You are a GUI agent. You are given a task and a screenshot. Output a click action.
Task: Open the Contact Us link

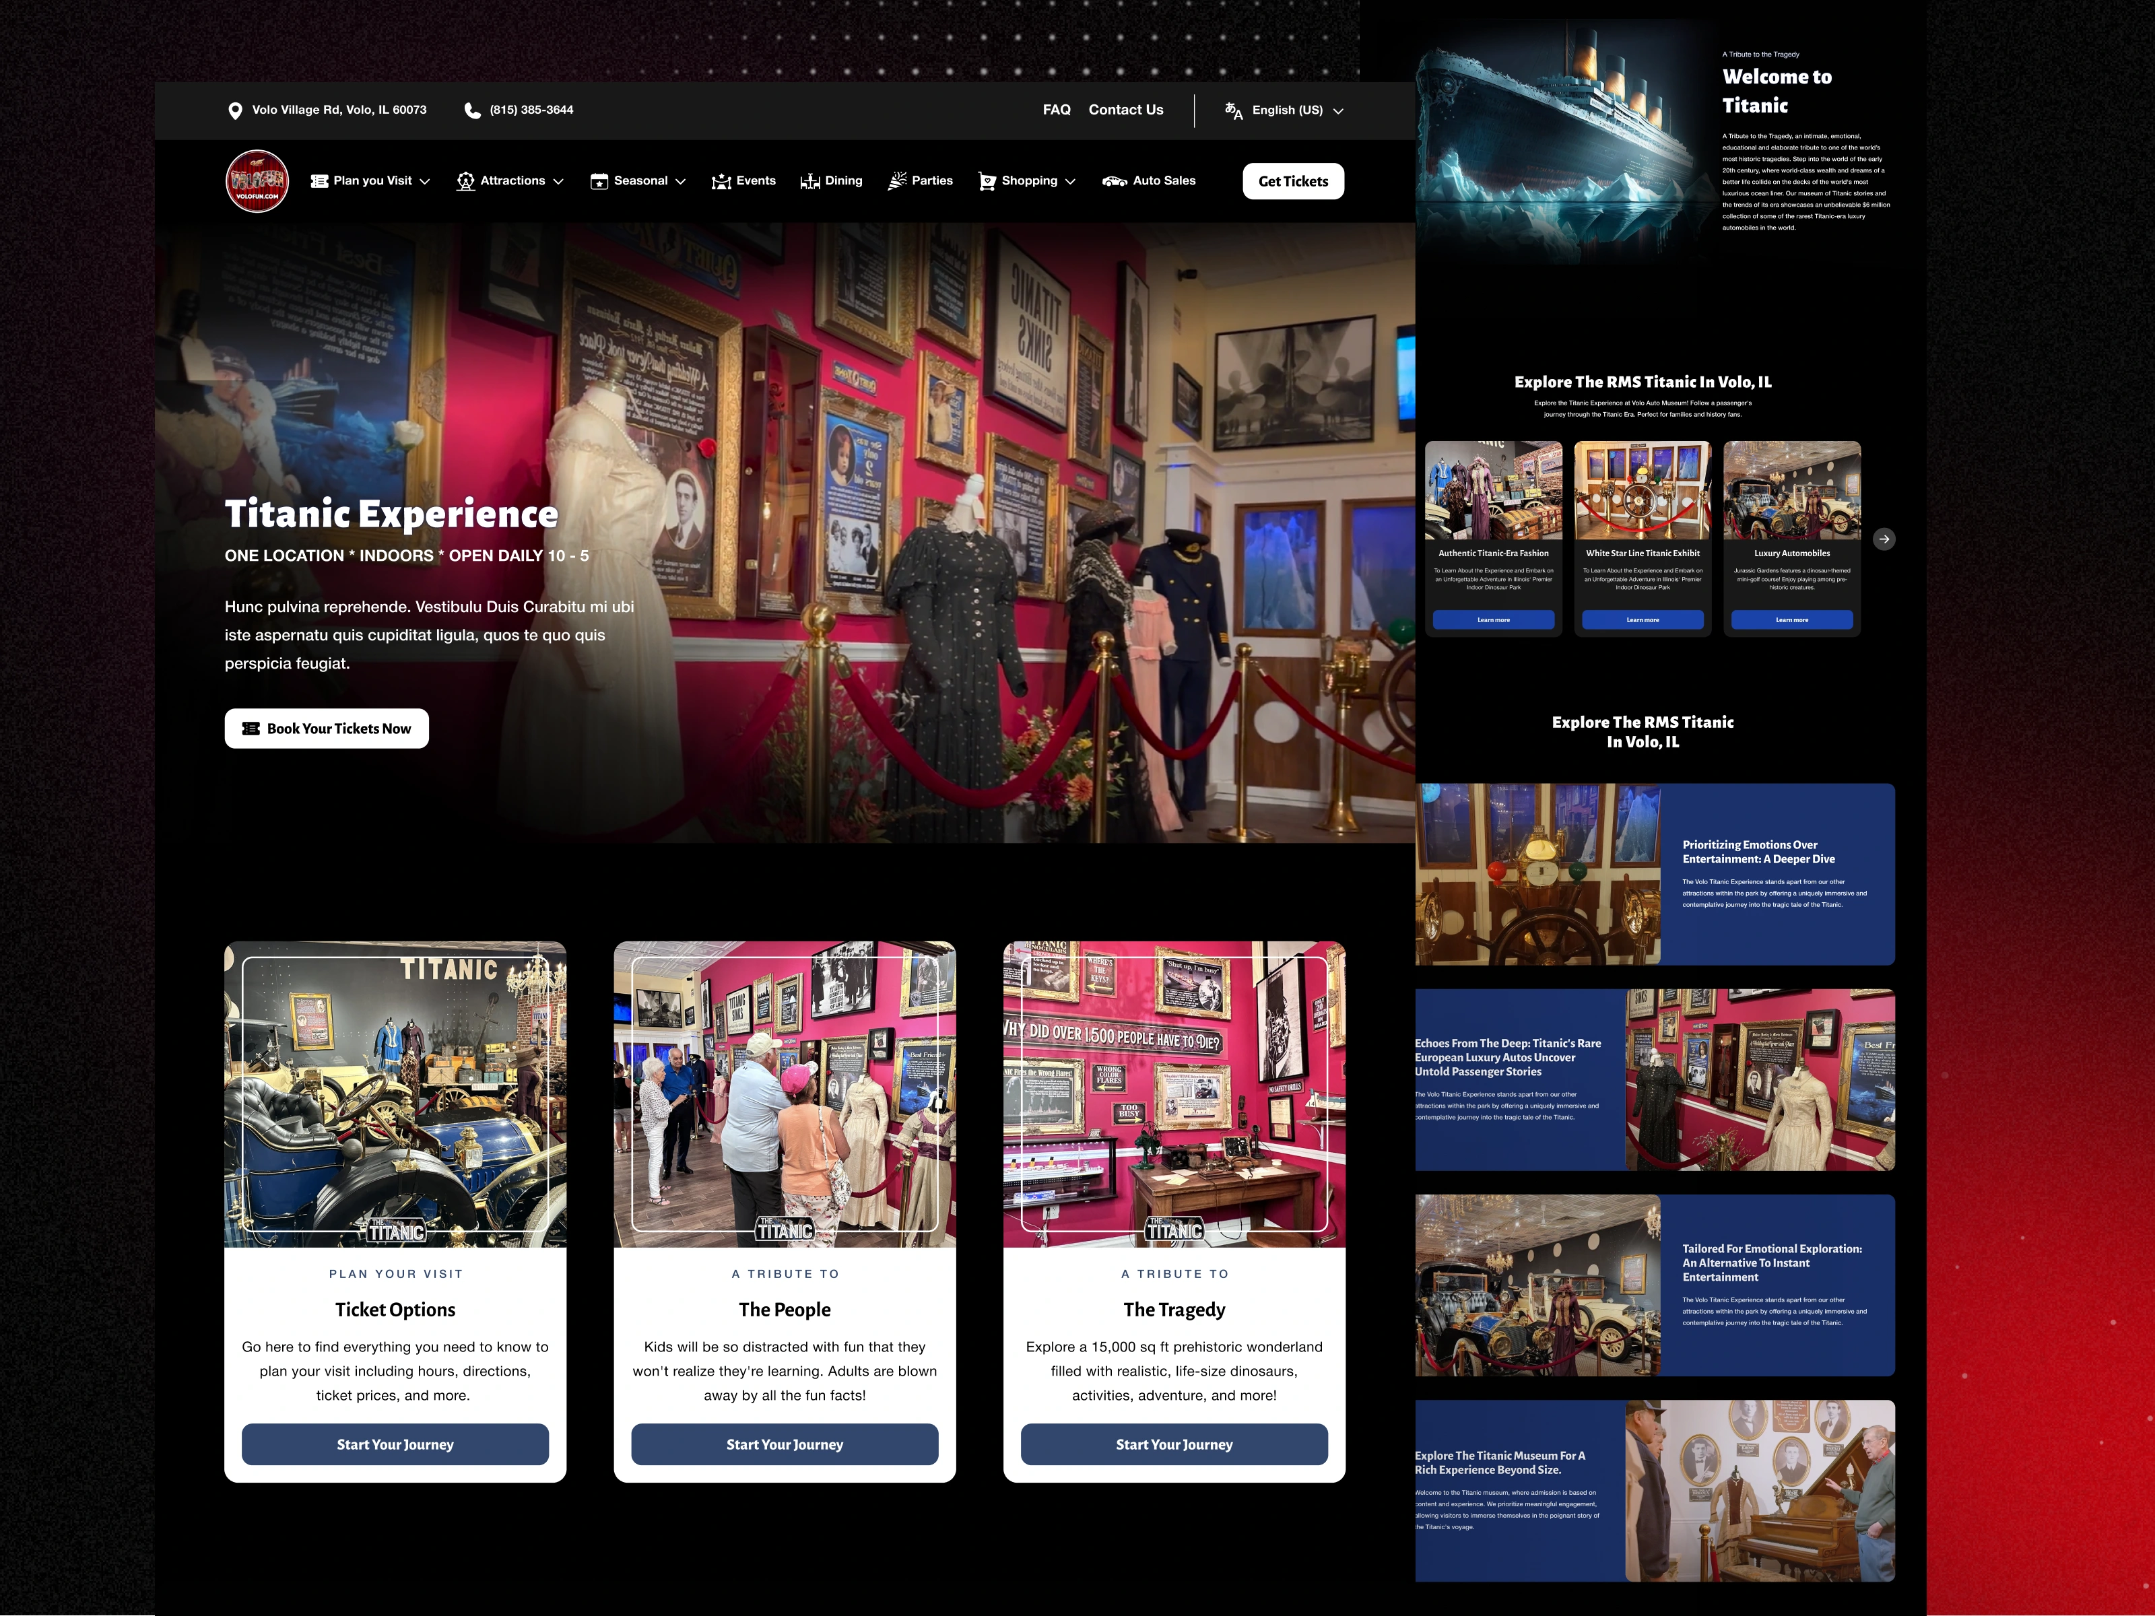coord(1125,110)
